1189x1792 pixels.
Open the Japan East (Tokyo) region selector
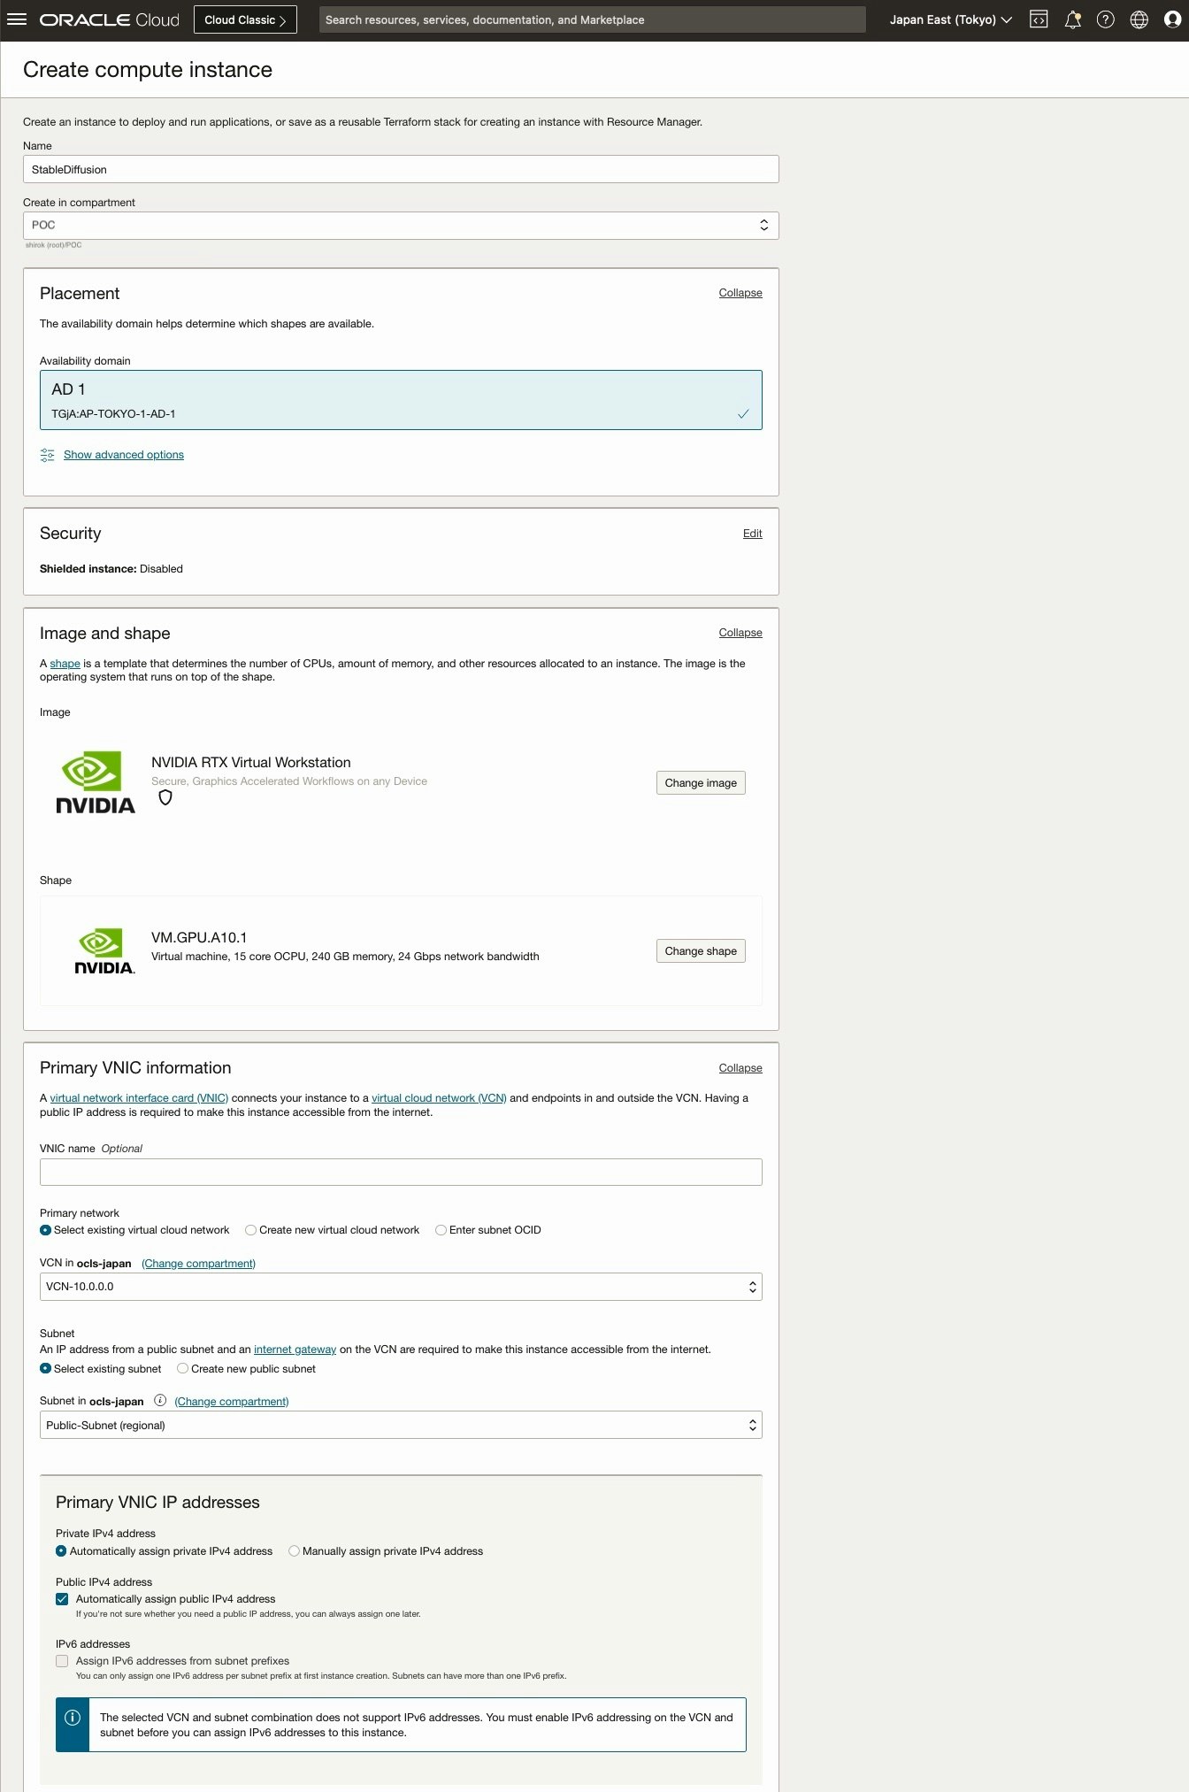[x=950, y=19]
